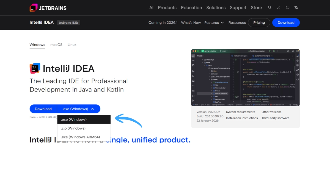Switch to the macOS tab
330x173 pixels.
[x=56, y=44]
